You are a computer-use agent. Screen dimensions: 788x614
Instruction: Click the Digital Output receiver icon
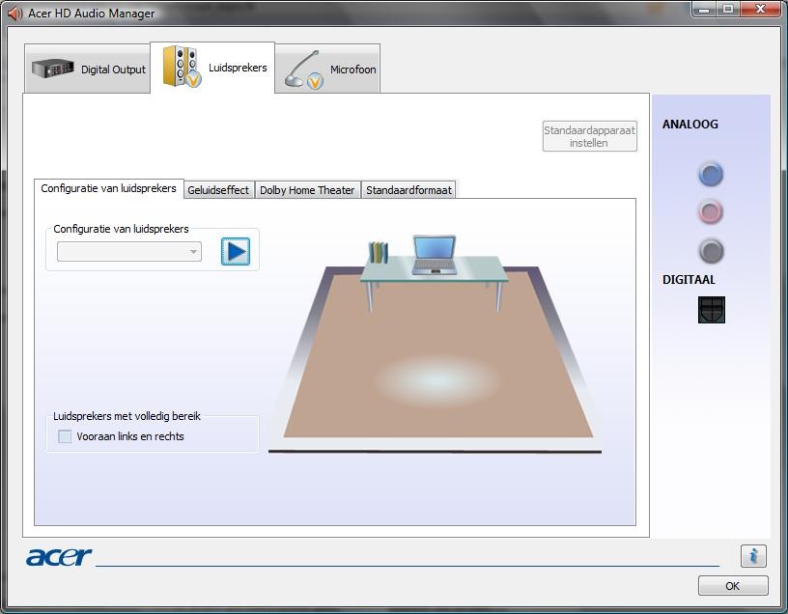pyautogui.click(x=53, y=69)
